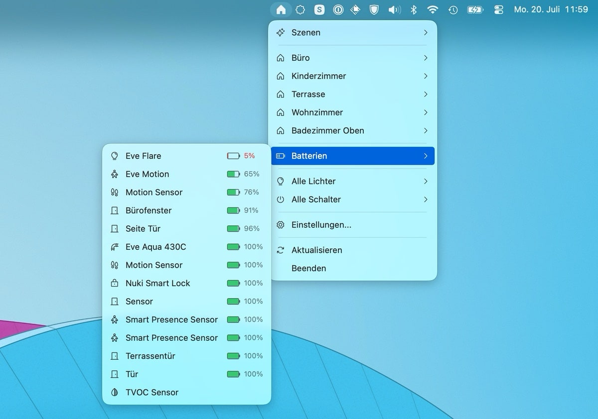Viewport: 598px width, 419px height.
Task: Click the person icon beside Eve Motion
Action: 115,174
